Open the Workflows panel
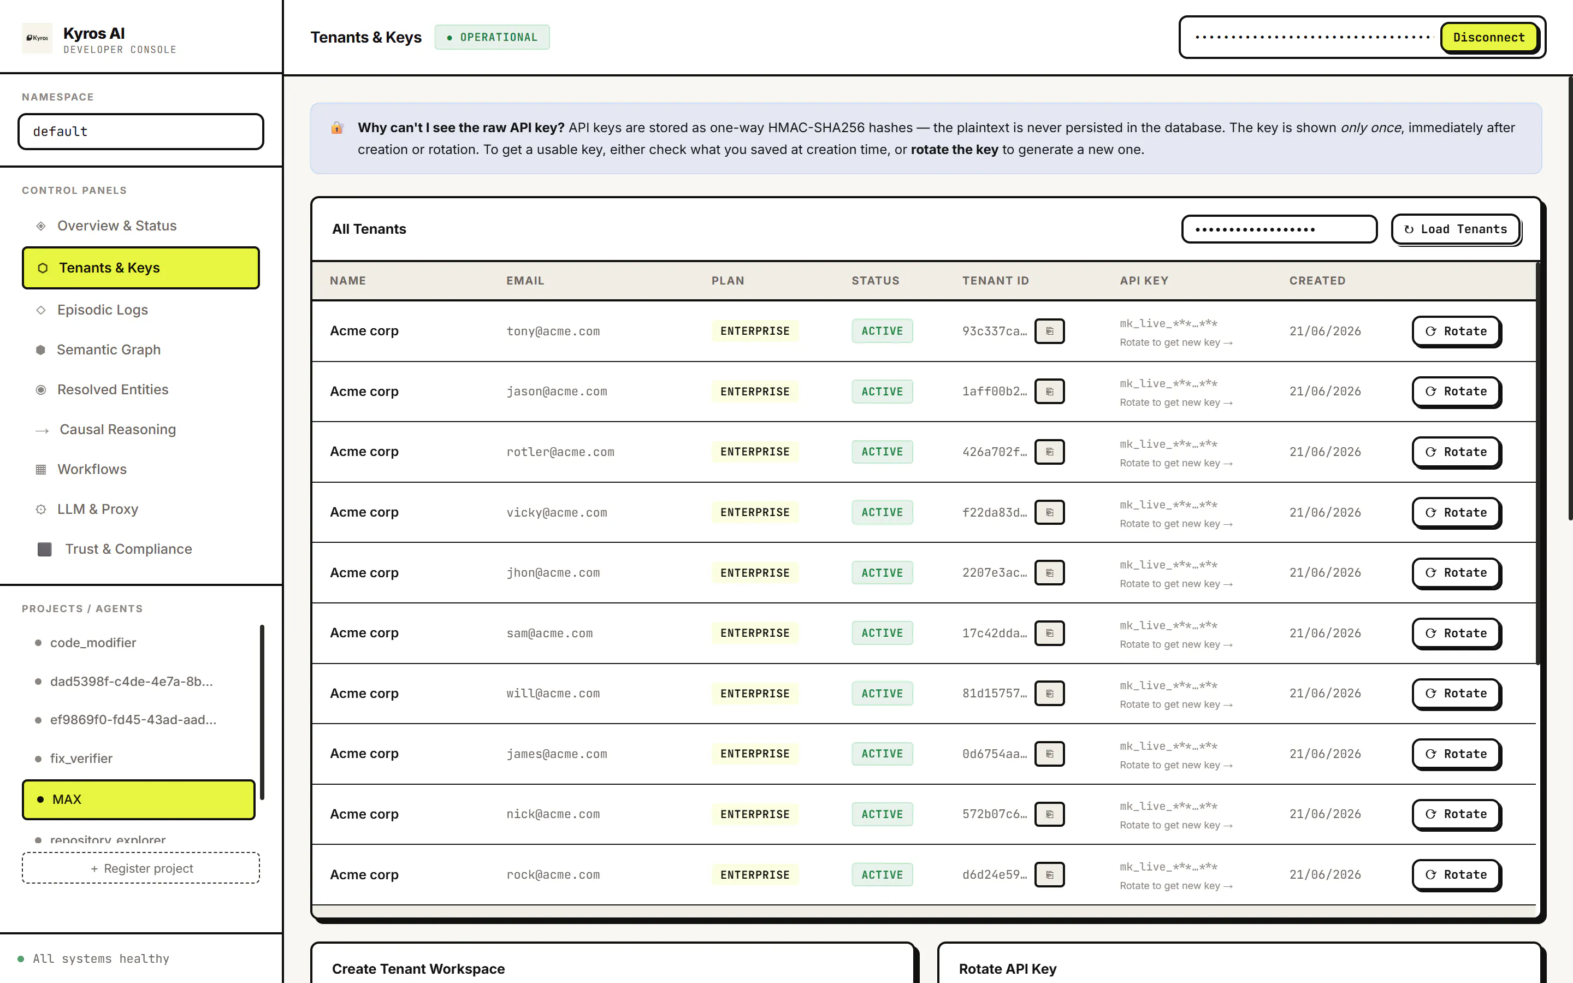The width and height of the screenshot is (1573, 983). pyautogui.click(x=141, y=470)
